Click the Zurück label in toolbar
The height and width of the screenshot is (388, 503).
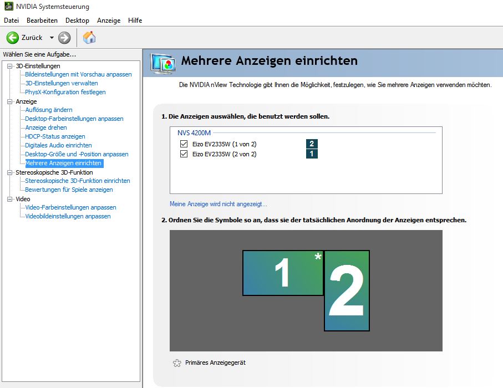[x=32, y=38]
